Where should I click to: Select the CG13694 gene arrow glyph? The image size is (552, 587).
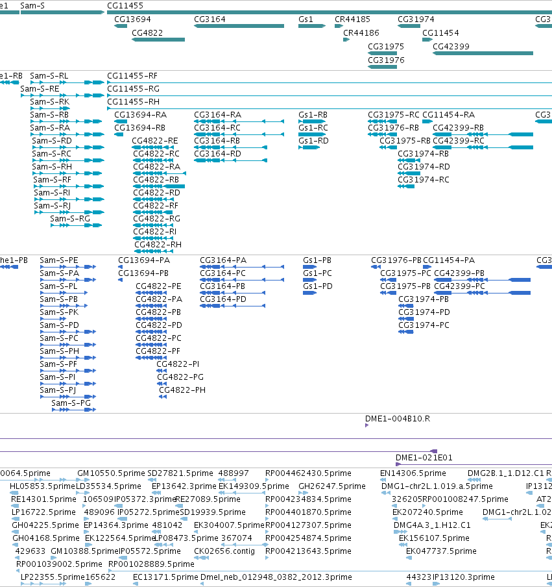coord(121,26)
